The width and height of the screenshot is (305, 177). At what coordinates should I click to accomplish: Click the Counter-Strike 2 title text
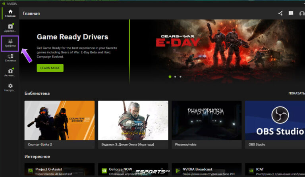pyautogui.click(x=40, y=145)
